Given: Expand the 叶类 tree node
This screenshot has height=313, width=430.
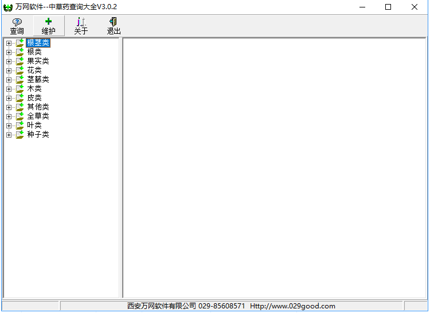Looking at the screenshot, I should click(9, 126).
